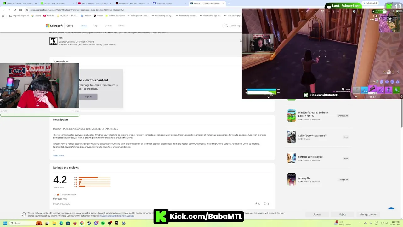Open the Google bookmark
This screenshot has width=403, height=227.
pyautogui.click(x=36, y=16)
